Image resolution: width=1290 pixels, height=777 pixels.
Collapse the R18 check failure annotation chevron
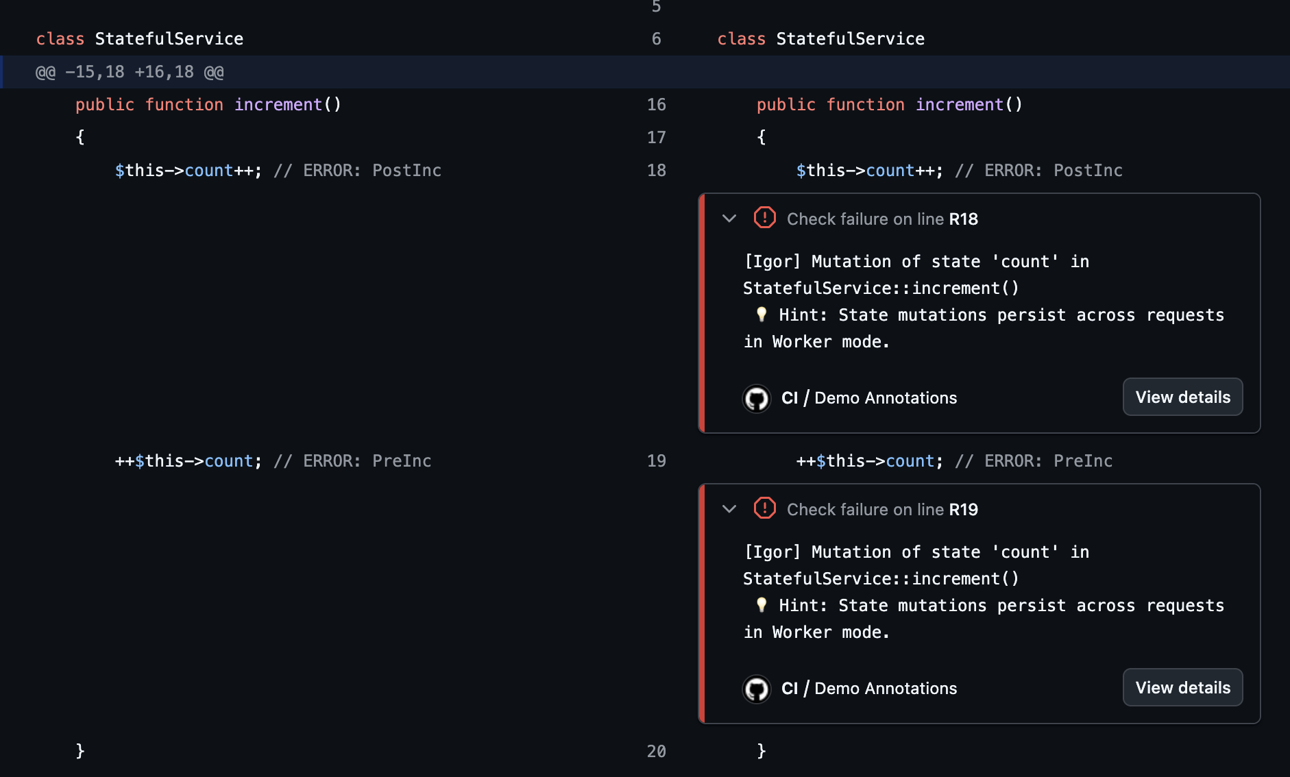coord(729,219)
